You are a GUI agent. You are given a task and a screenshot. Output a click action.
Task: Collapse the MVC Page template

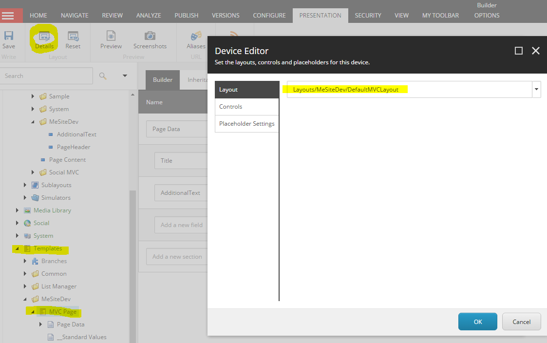(33, 312)
